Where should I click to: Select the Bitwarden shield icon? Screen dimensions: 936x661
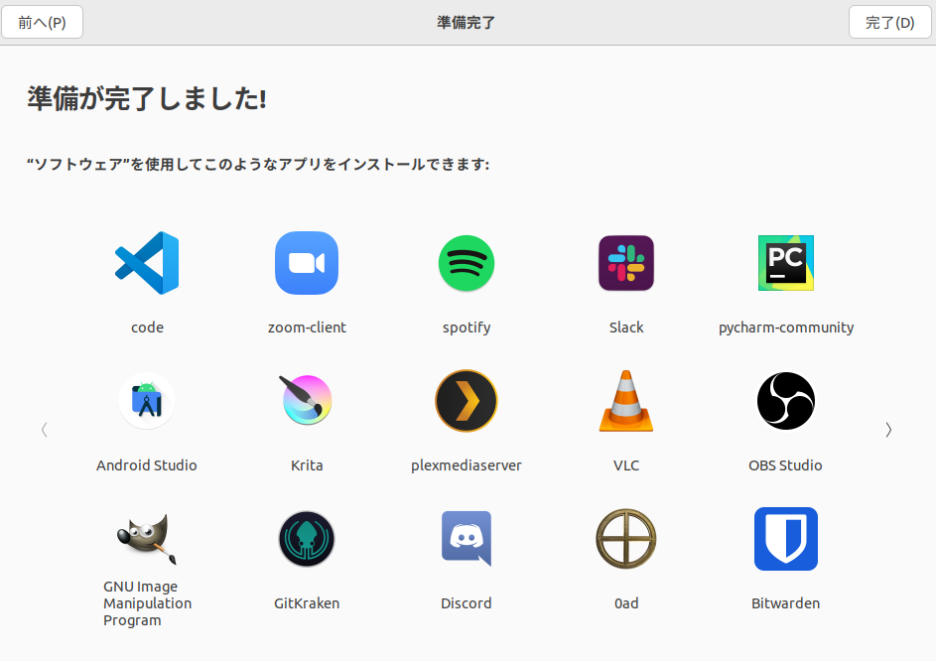[785, 539]
